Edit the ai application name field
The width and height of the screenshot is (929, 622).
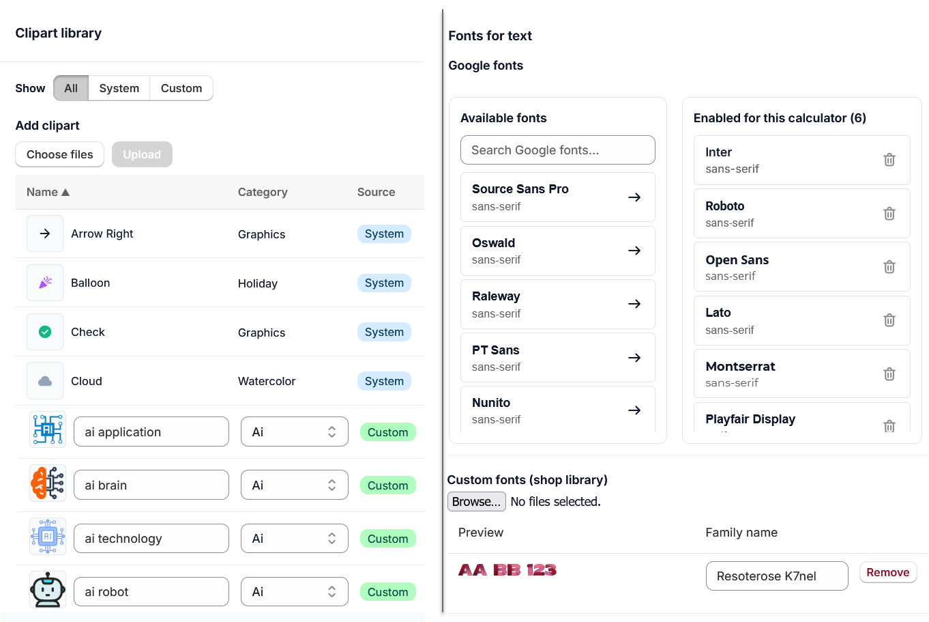[x=151, y=432]
